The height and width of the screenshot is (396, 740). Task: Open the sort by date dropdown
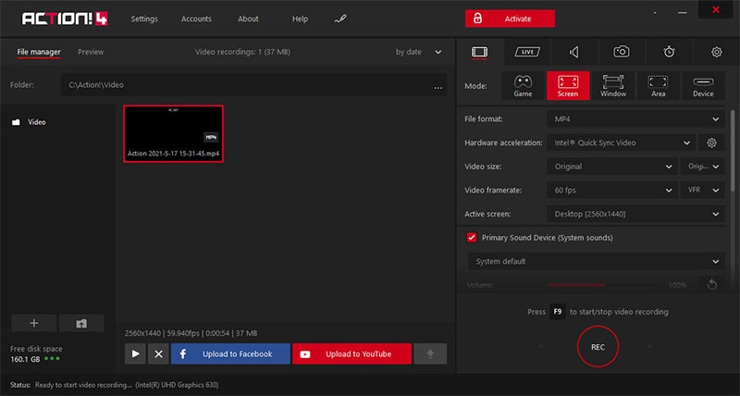click(419, 52)
